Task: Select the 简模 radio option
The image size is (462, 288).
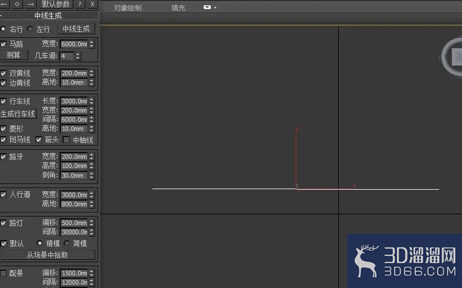Action: click(x=67, y=243)
